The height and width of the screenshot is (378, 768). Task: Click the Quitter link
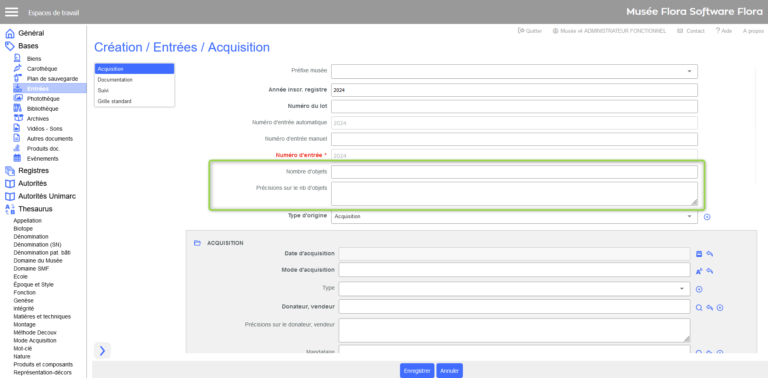[x=530, y=31]
